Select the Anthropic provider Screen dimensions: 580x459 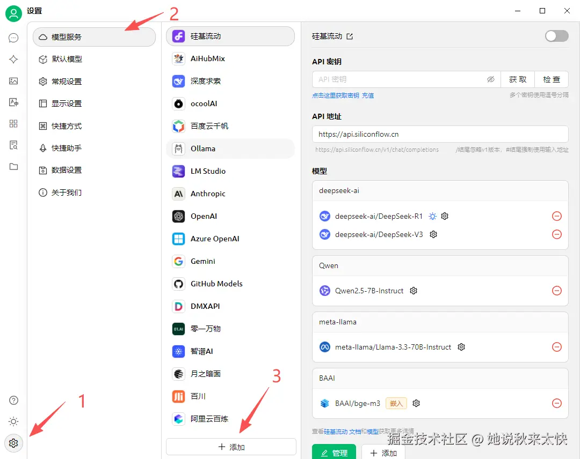coord(230,194)
